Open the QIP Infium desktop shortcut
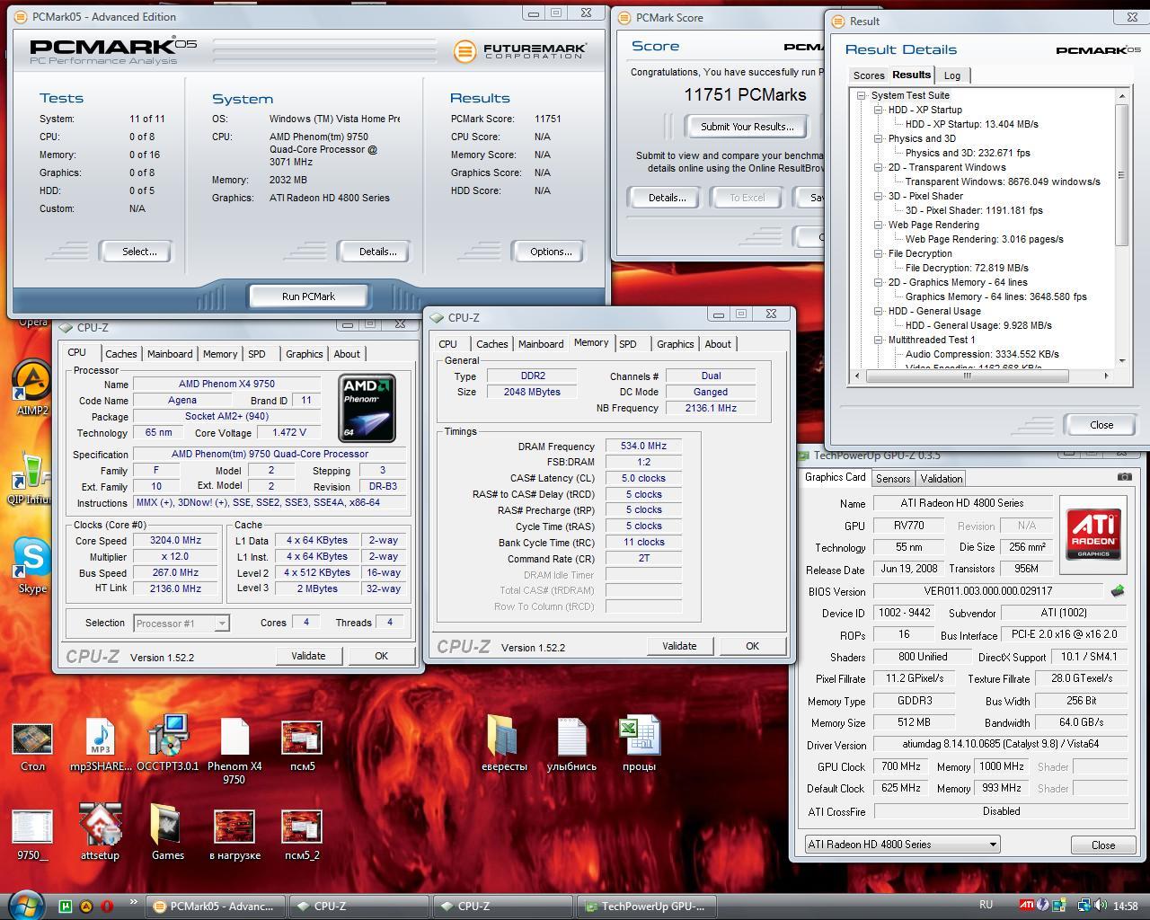The width and height of the screenshot is (1150, 920). [x=31, y=479]
